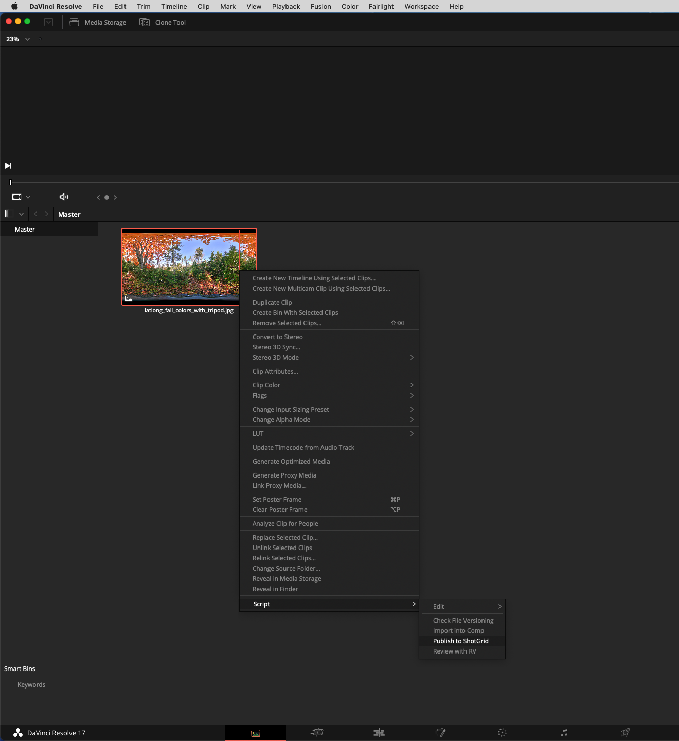Expand the Edit submenu under Script
This screenshot has width=679, height=741.
[462, 607]
